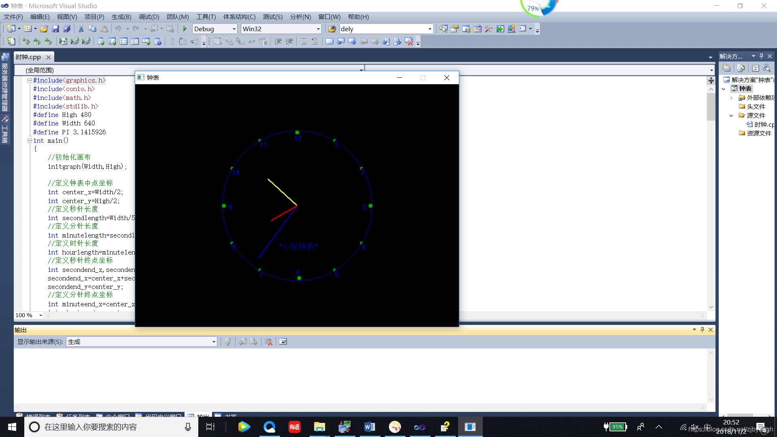Open the Win32 platform dropdown
The width and height of the screenshot is (777, 437).
click(318, 29)
